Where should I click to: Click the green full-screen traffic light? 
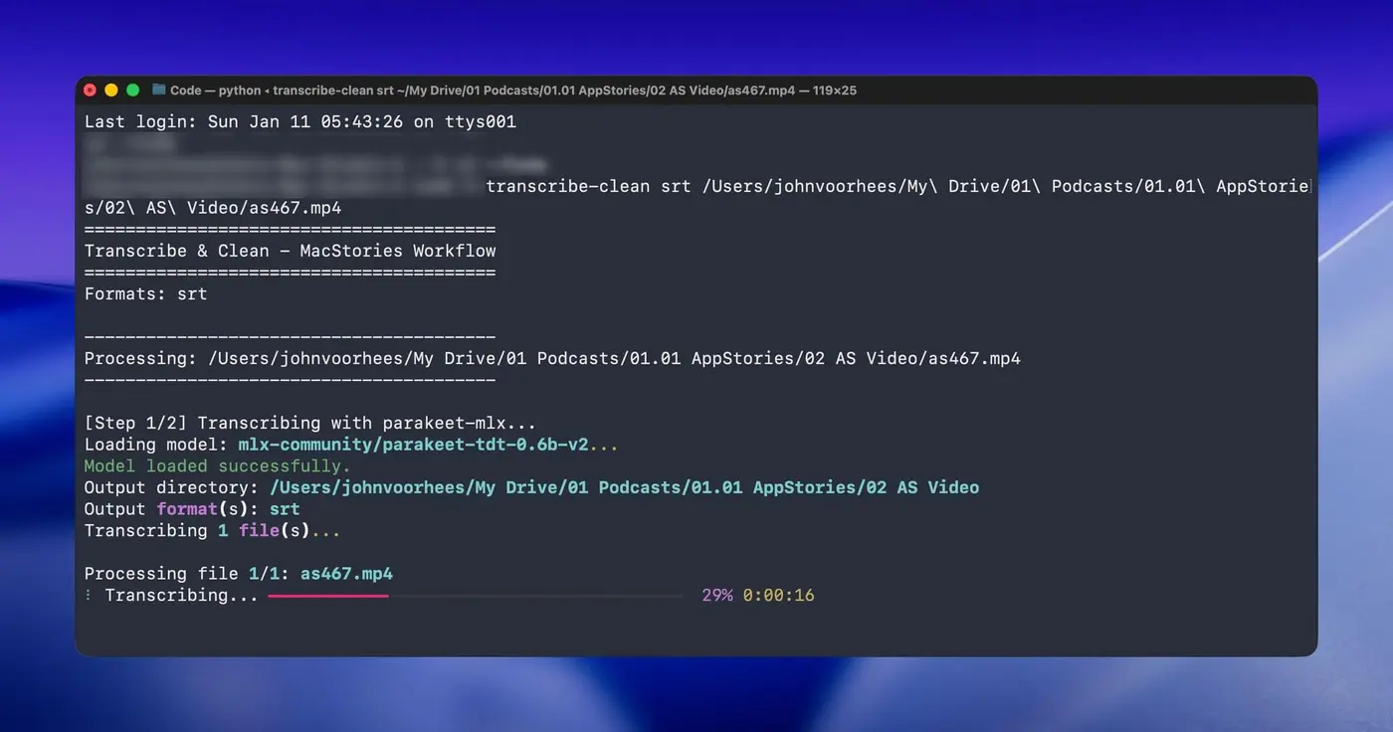[133, 89]
